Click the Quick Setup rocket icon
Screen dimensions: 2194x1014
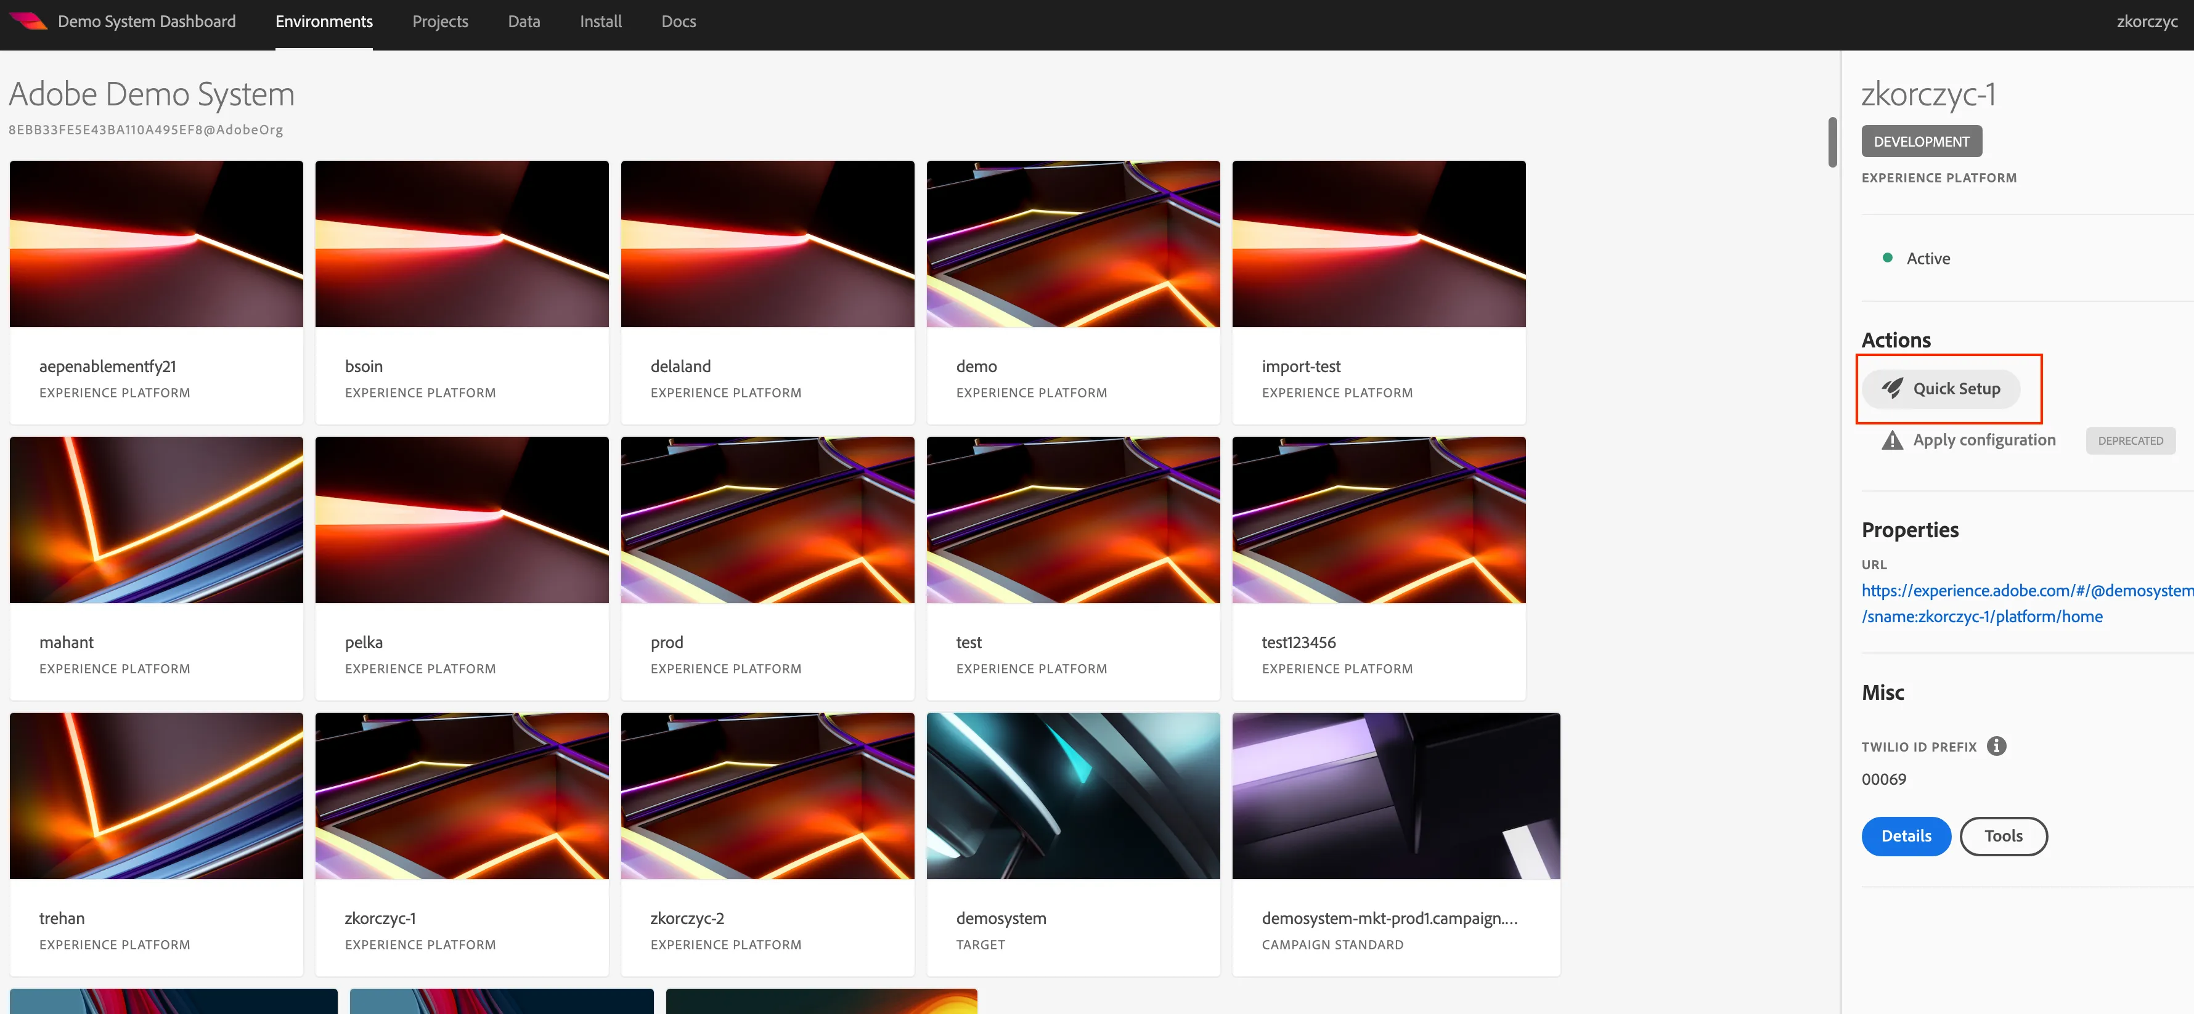click(1891, 389)
